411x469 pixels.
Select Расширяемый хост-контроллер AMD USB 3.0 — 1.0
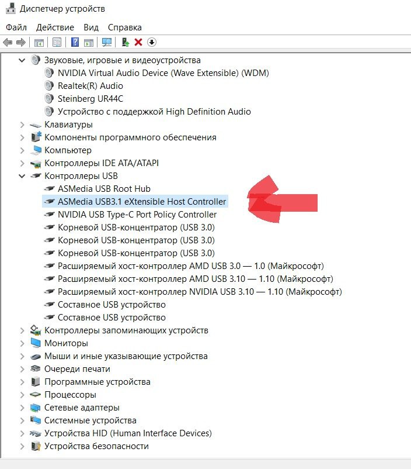point(190,266)
